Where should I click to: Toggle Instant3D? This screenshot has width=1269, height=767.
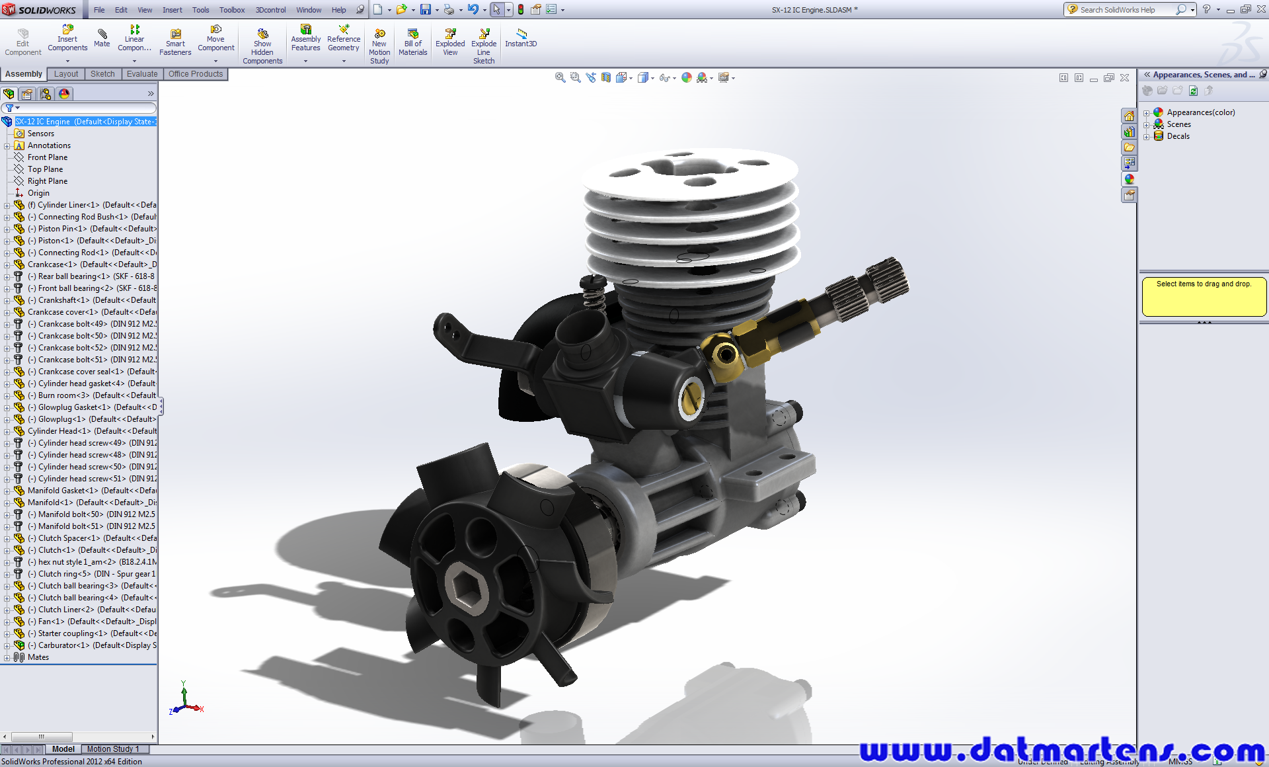(521, 38)
